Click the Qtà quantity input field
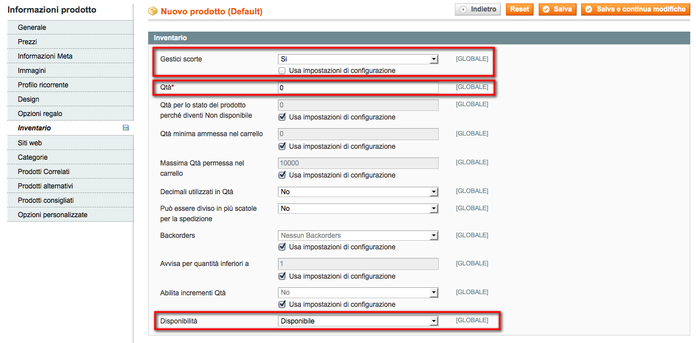 click(x=358, y=88)
